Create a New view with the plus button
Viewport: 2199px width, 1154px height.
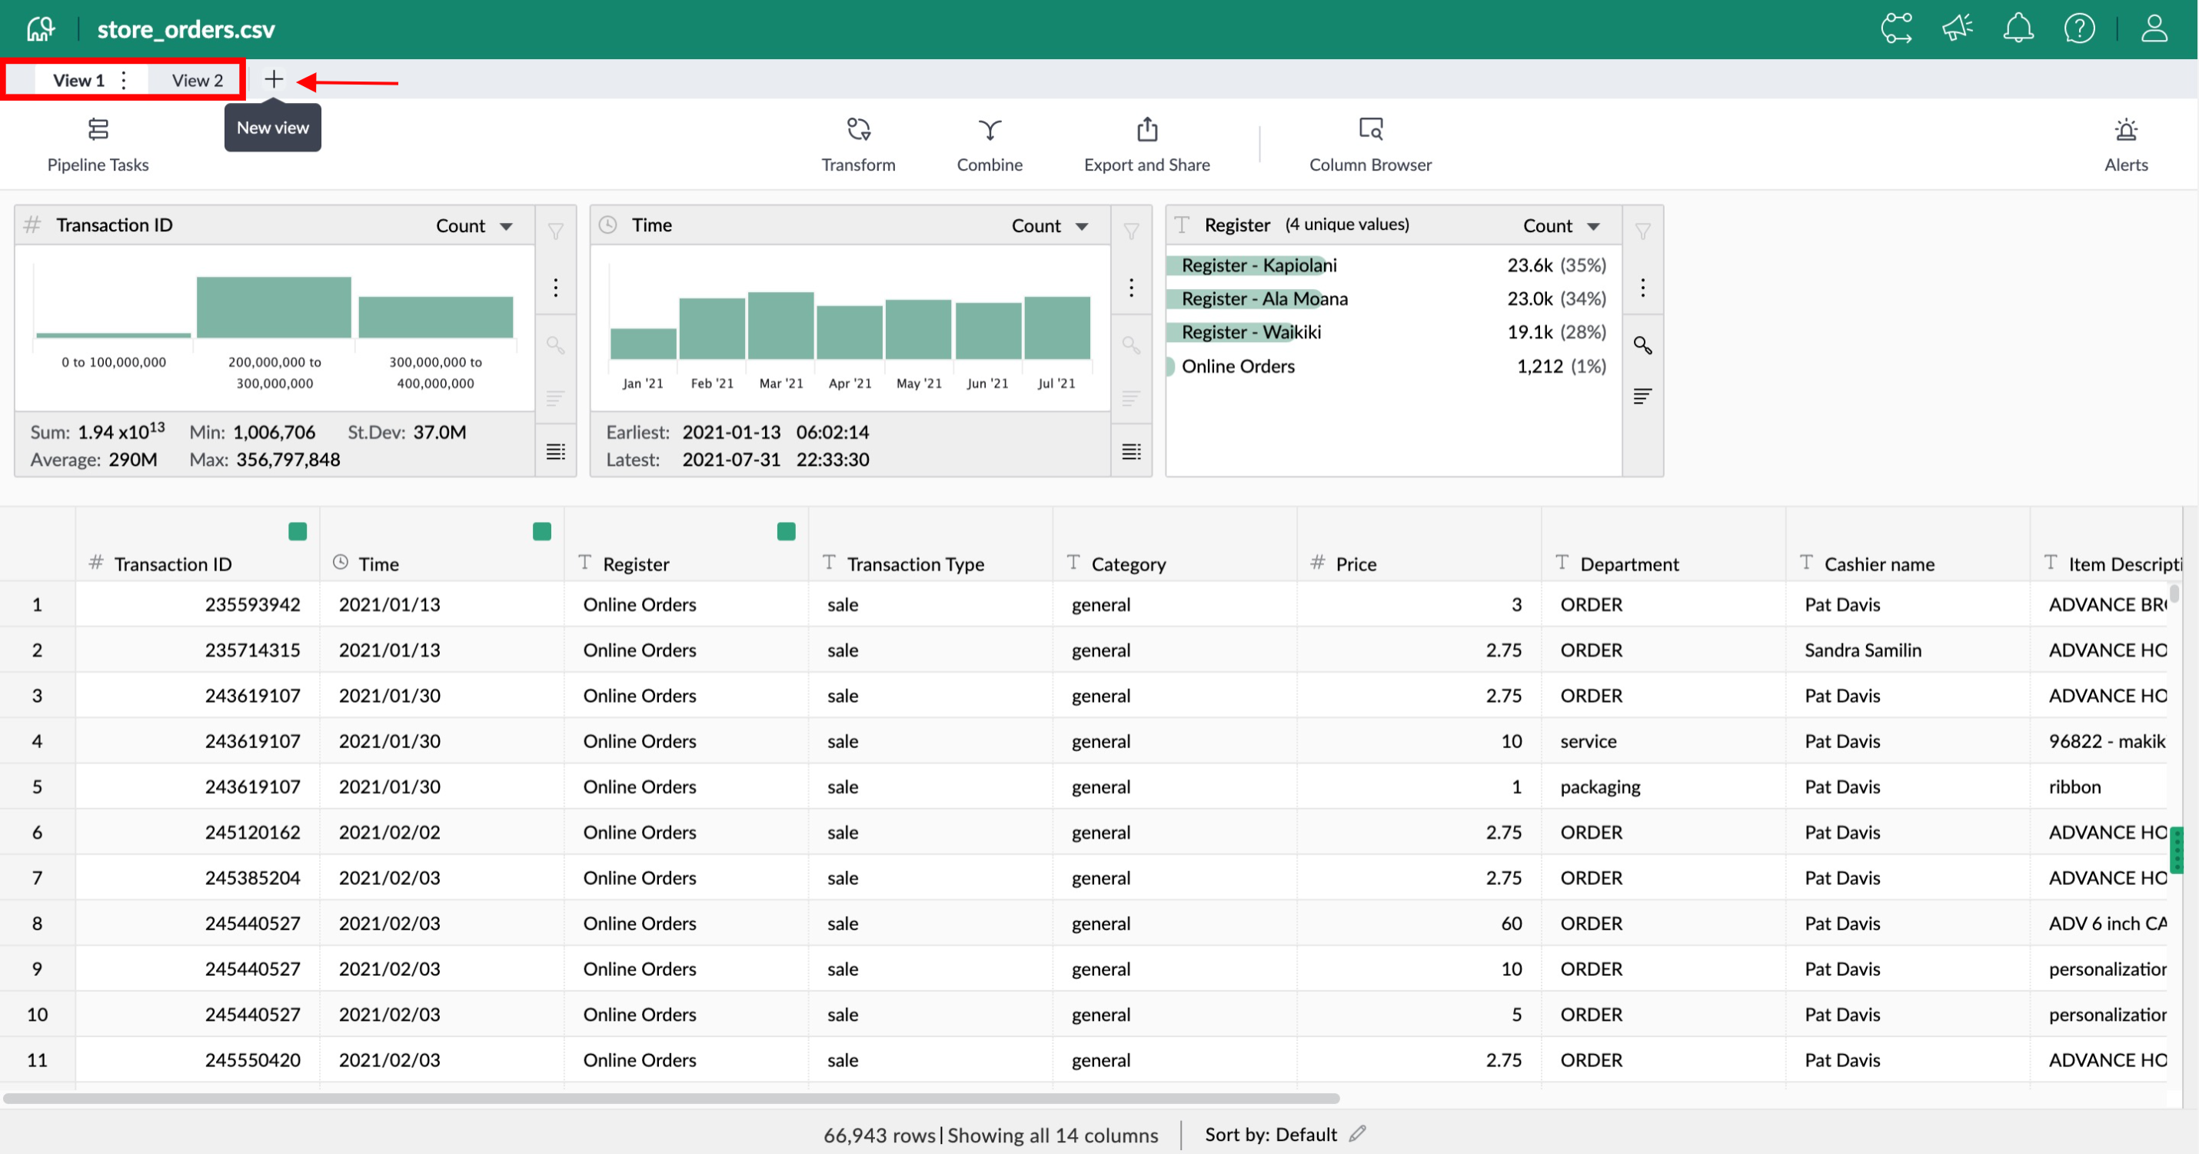(273, 78)
